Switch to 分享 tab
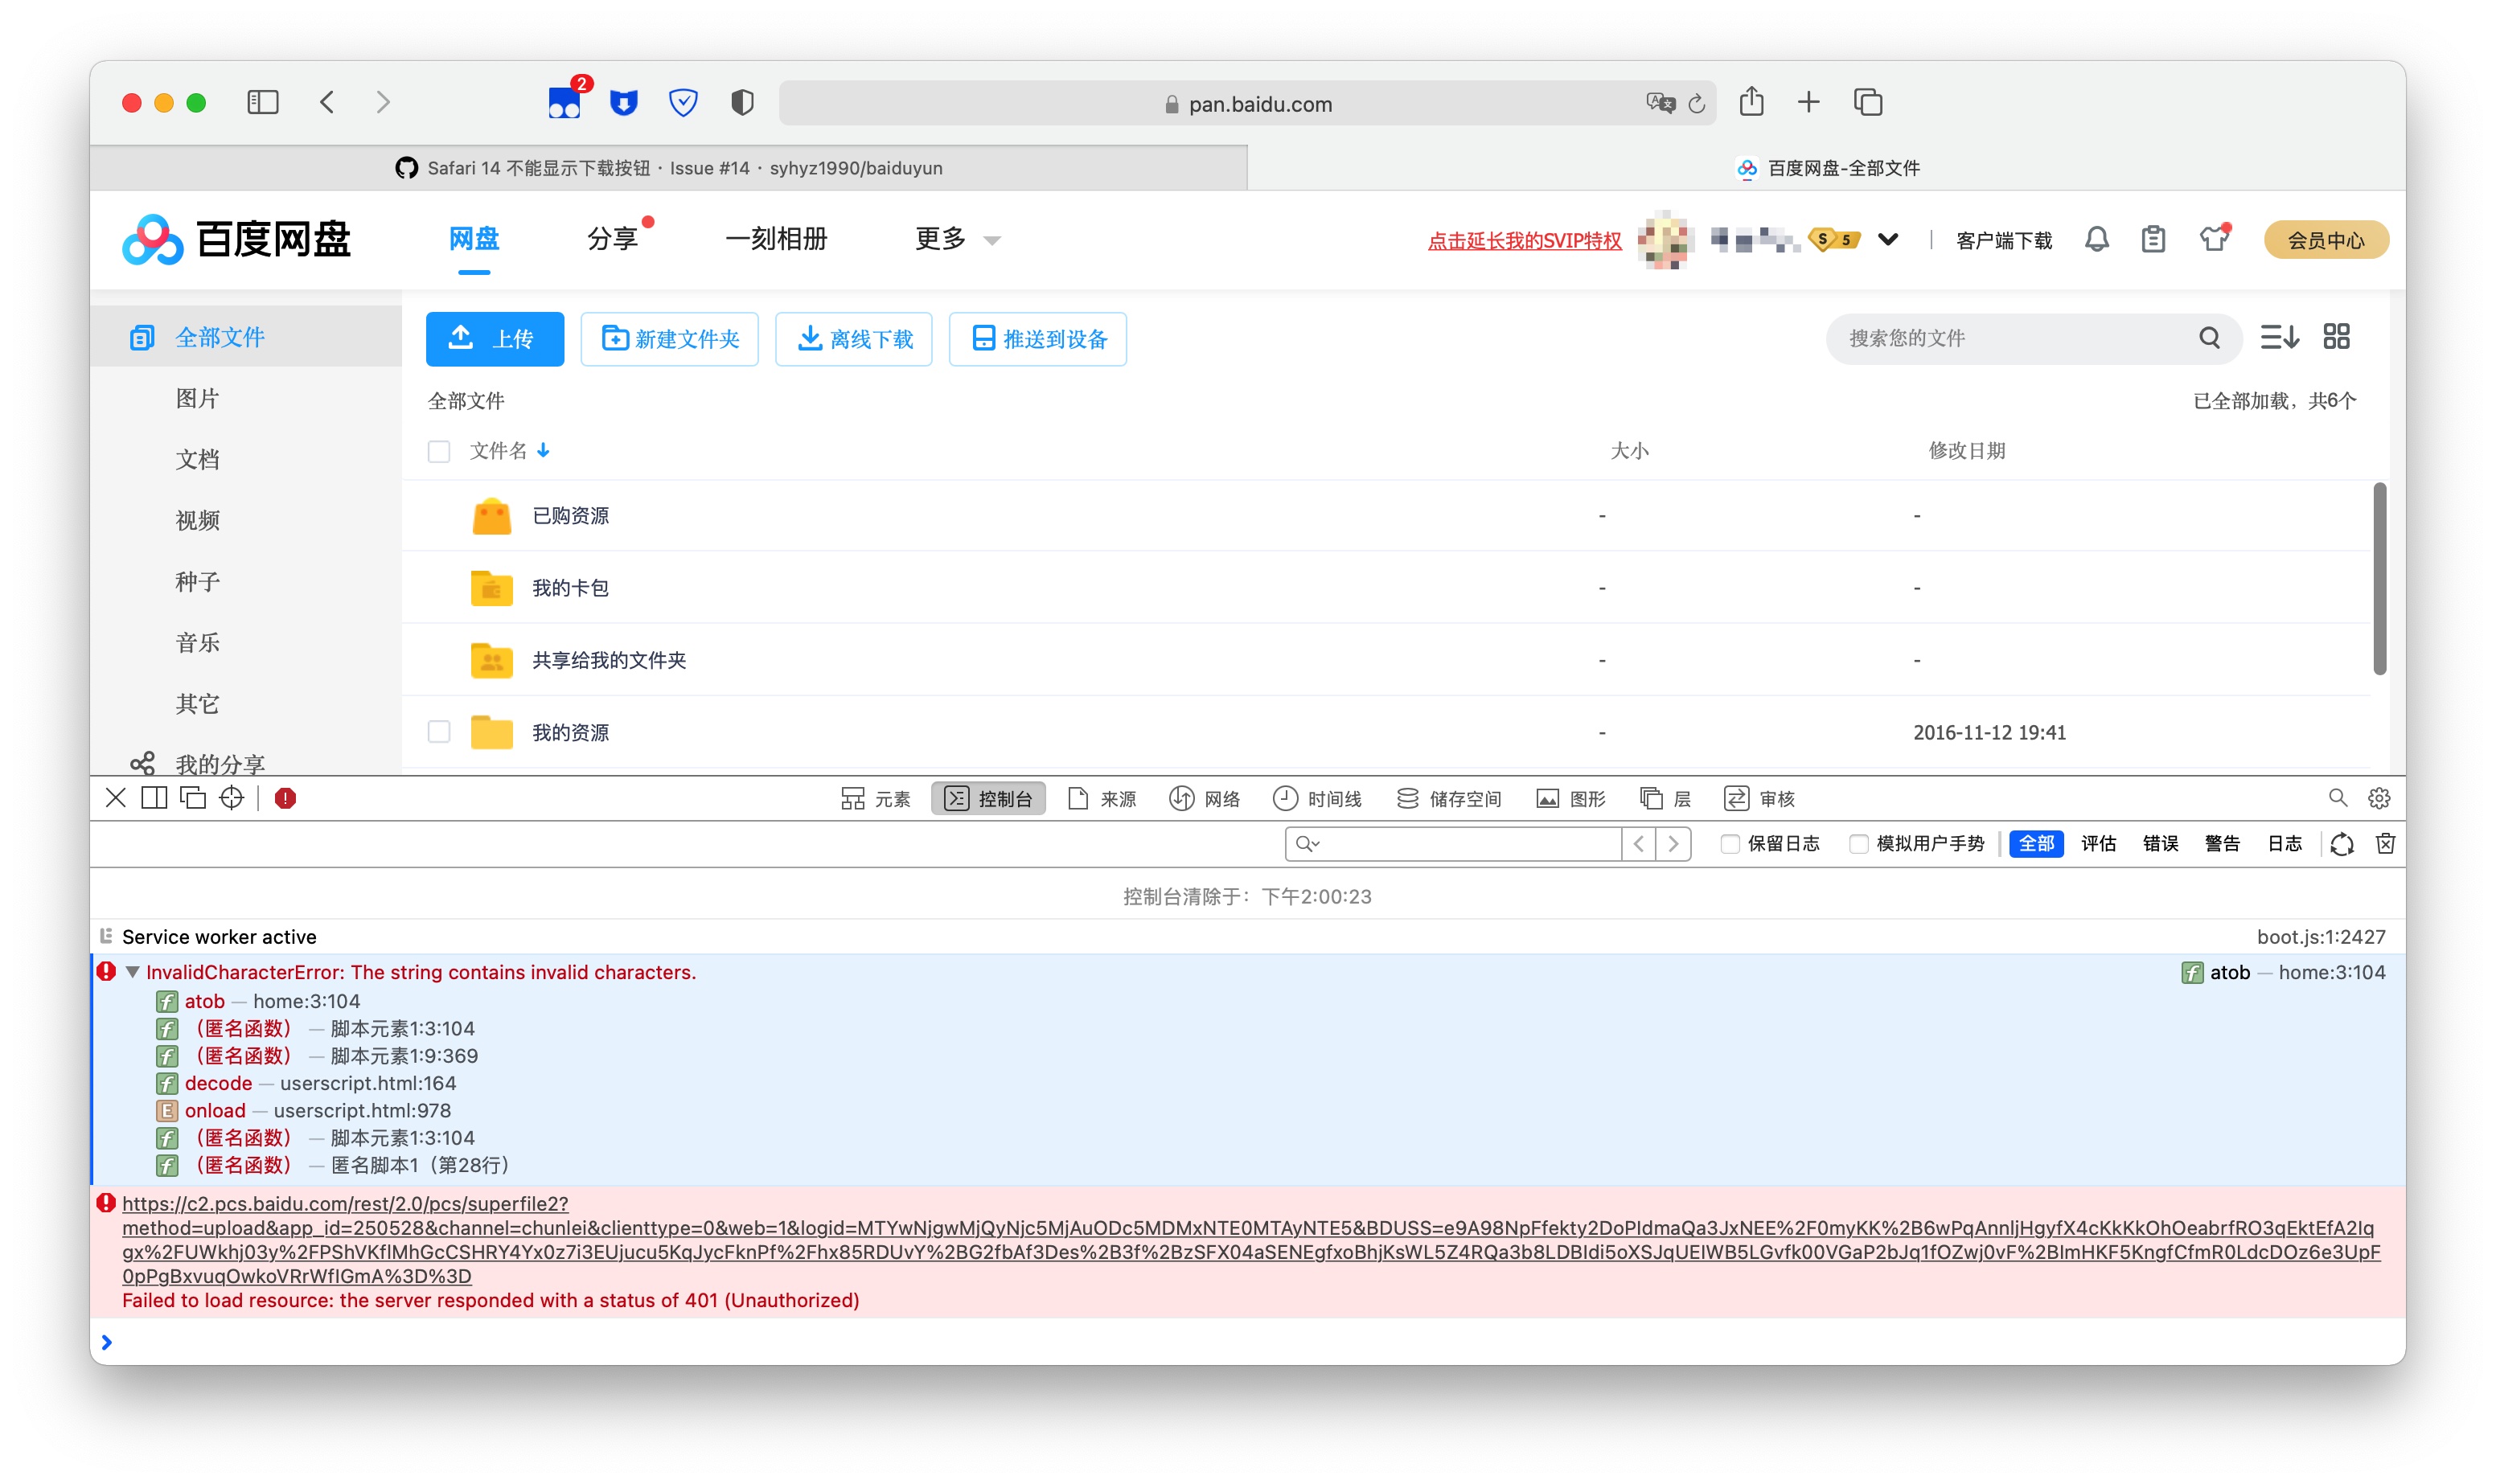This screenshot has height=1484, width=2496. pos(612,239)
